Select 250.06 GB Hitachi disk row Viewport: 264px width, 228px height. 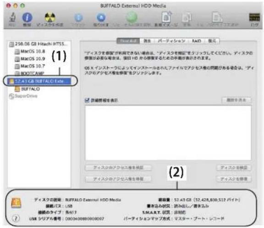click(39, 44)
